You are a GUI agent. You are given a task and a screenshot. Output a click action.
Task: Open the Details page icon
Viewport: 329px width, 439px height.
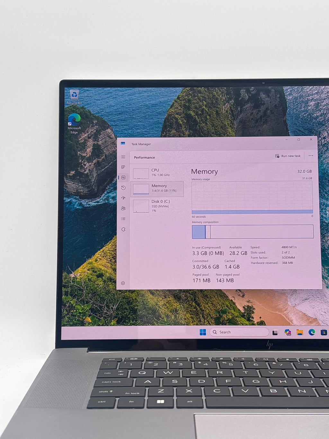(123, 219)
